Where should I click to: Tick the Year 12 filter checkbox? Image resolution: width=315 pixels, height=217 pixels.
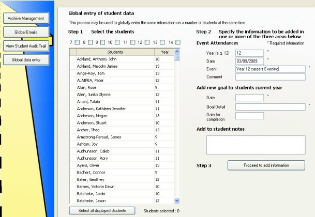[x=147, y=42]
